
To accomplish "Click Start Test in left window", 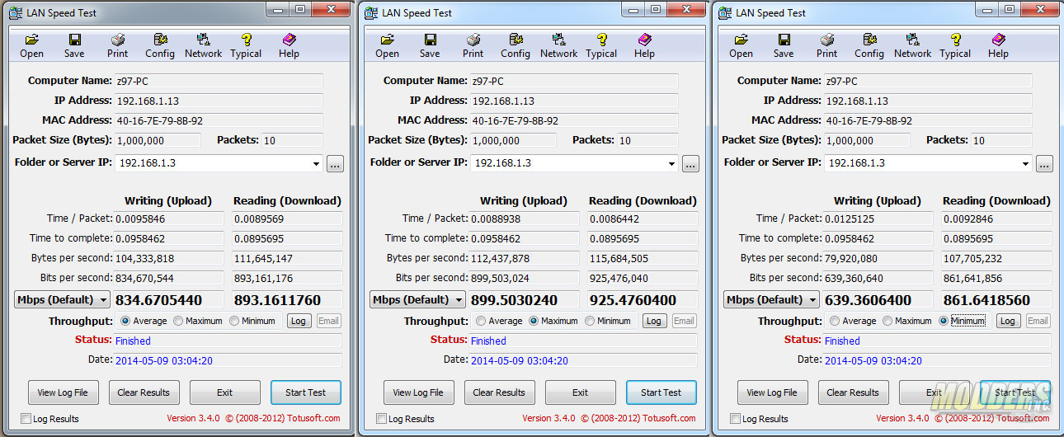I will click(305, 392).
